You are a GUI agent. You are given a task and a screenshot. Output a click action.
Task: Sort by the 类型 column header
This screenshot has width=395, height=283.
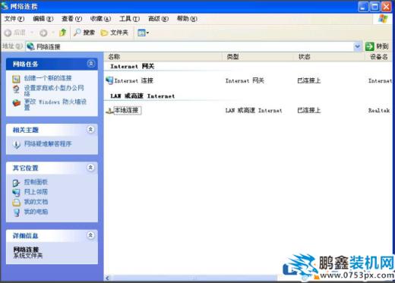[x=258, y=57]
